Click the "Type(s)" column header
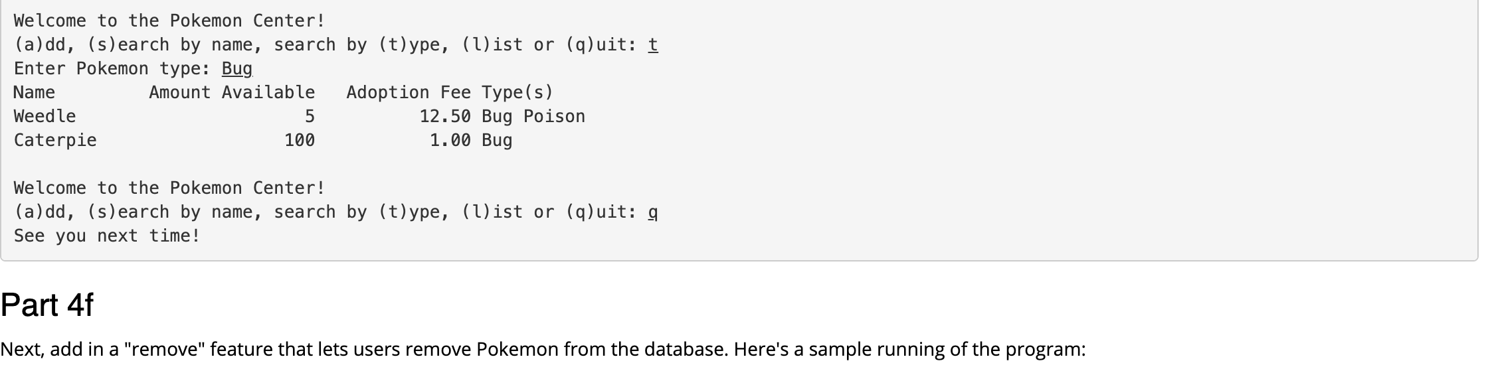Viewport: 1488px width, 369px height. click(x=517, y=93)
